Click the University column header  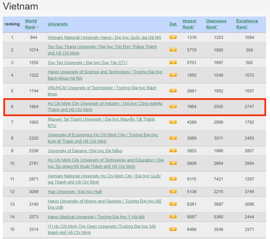coord(58,24)
